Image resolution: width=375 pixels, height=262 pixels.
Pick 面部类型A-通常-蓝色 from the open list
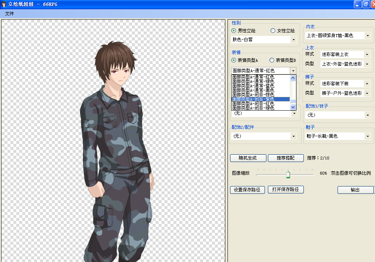[260, 86]
